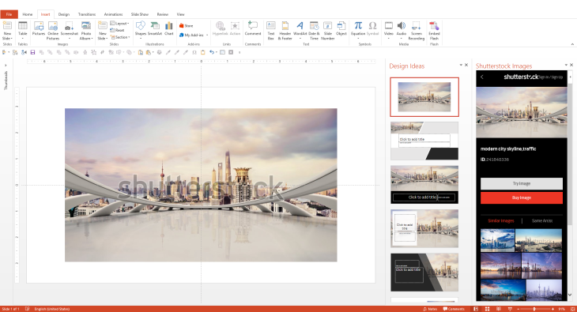The width and height of the screenshot is (577, 312).
Task: Fit slide to current window
Action: pyautogui.click(x=572, y=309)
